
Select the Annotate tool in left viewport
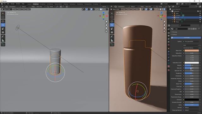3,37
